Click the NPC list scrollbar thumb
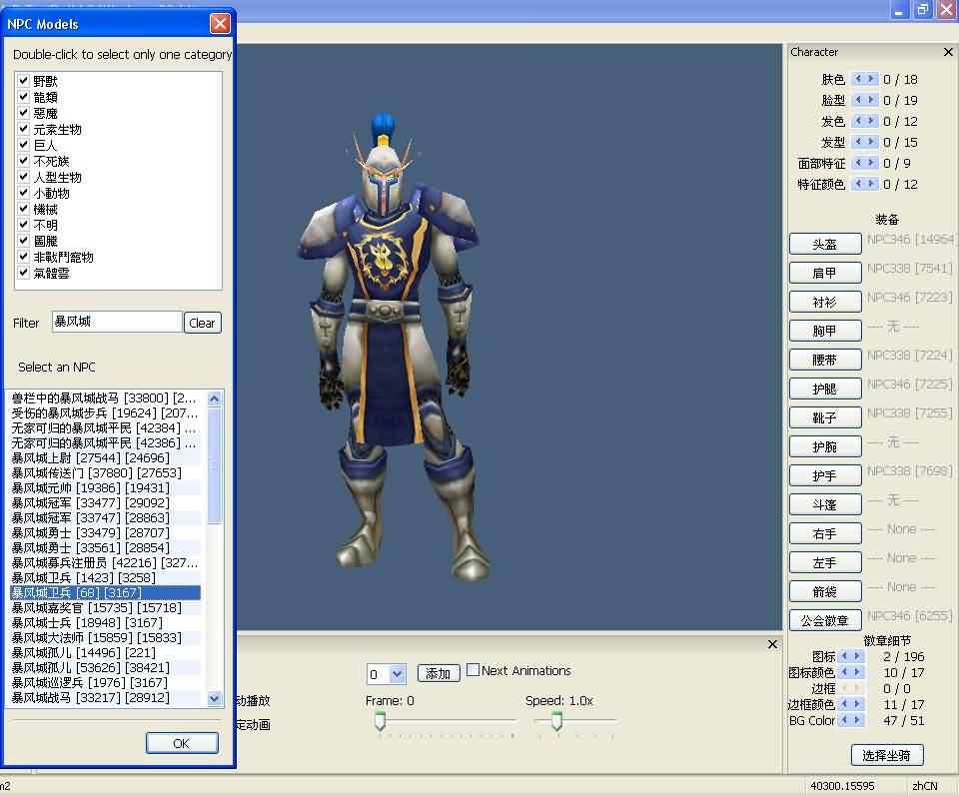The width and height of the screenshot is (959, 796). 214,464
